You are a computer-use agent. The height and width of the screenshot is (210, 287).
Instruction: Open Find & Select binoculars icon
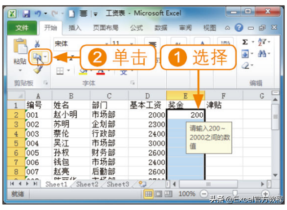coord(262,54)
